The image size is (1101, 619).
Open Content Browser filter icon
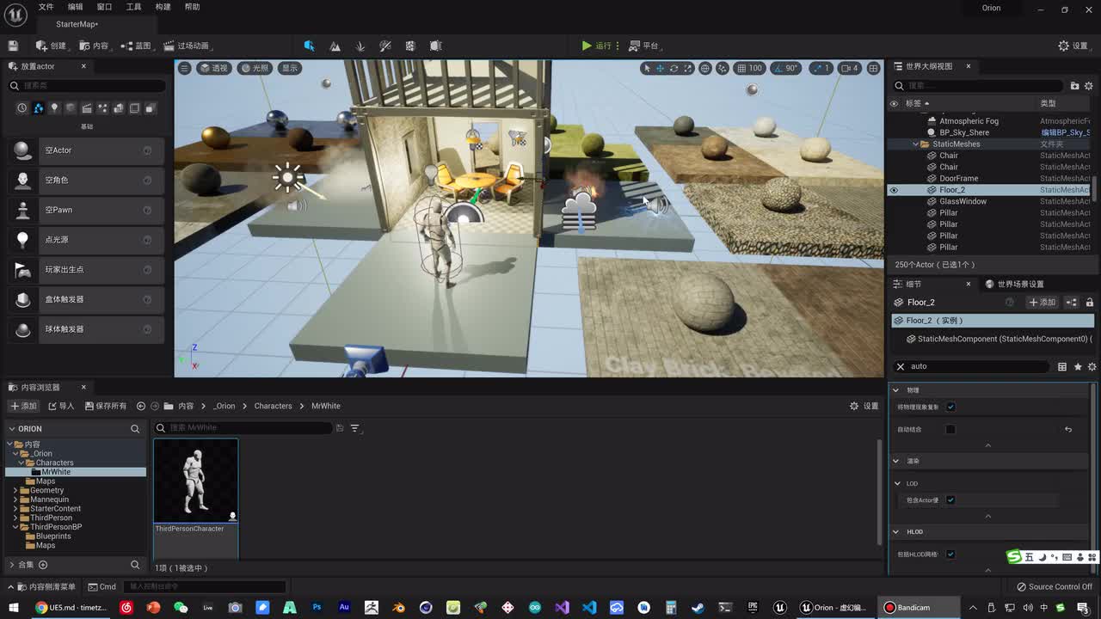(354, 428)
